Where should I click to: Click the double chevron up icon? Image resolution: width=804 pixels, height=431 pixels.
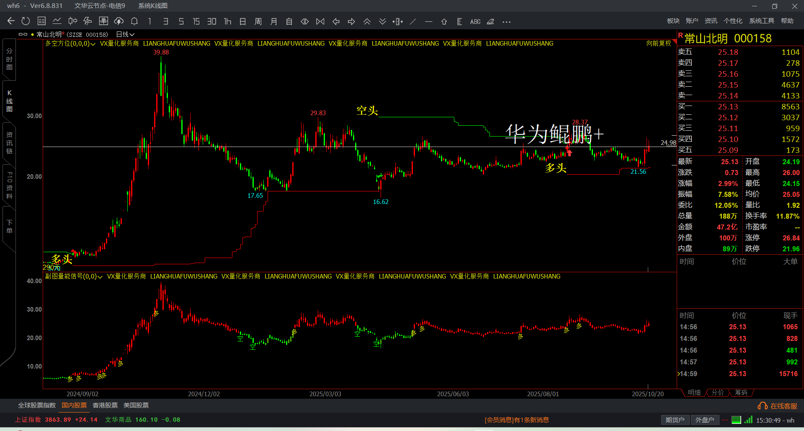367,21
